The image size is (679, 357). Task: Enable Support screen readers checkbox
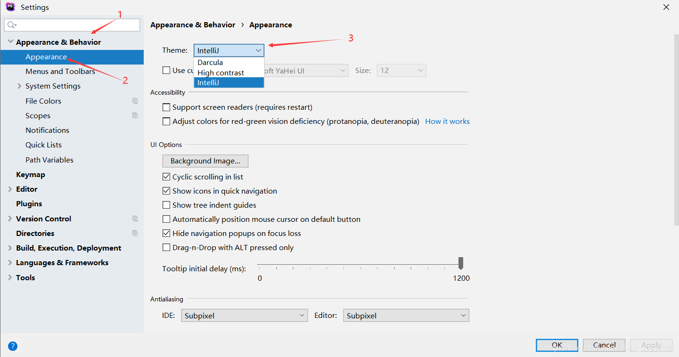[x=166, y=107]
